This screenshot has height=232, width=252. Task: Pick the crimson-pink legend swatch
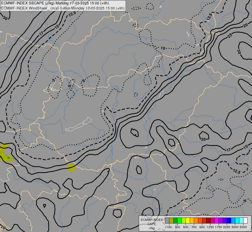[212, 221]
